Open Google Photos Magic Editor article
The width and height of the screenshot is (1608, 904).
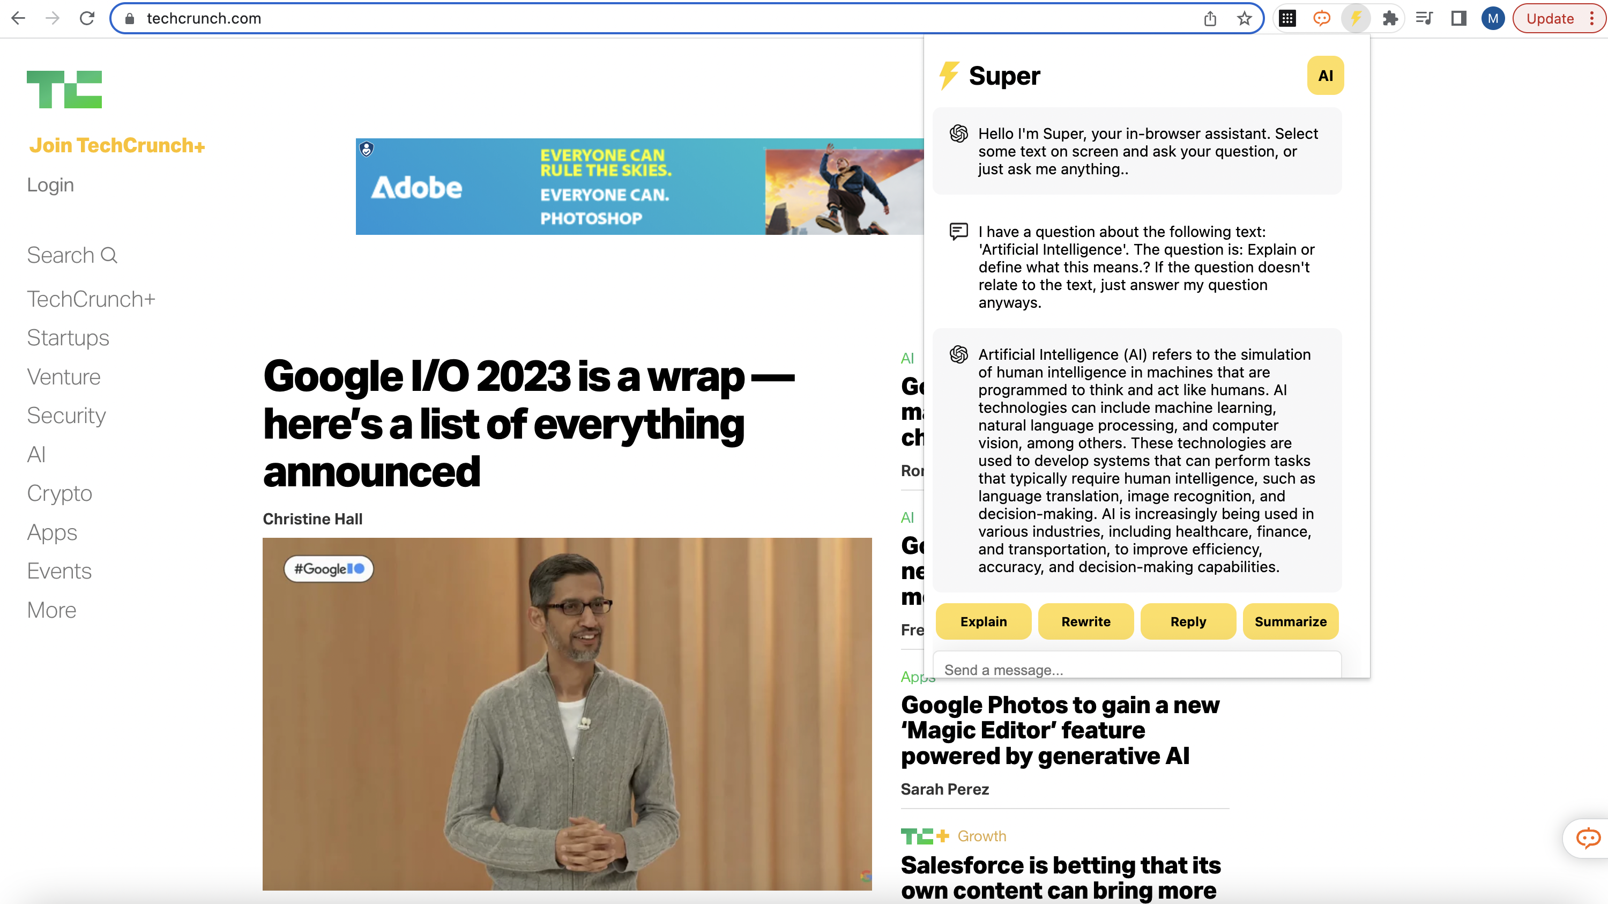point(1060,730)
